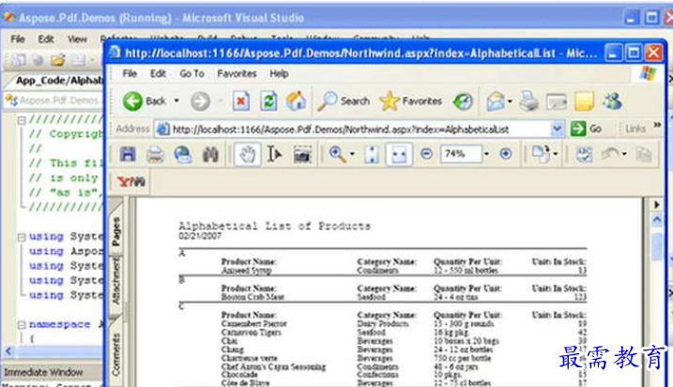Click the Email PDF globe icon

click(182, 155)
